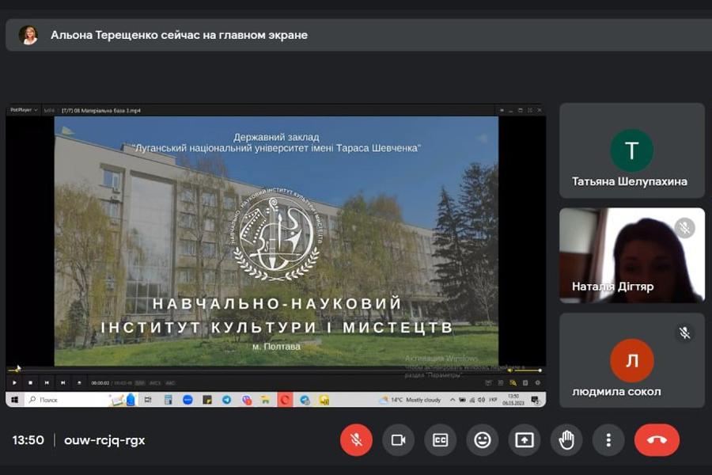Open Task View on the taskbar
Viewport: 712px width, 475px height.
coord(148,400)
